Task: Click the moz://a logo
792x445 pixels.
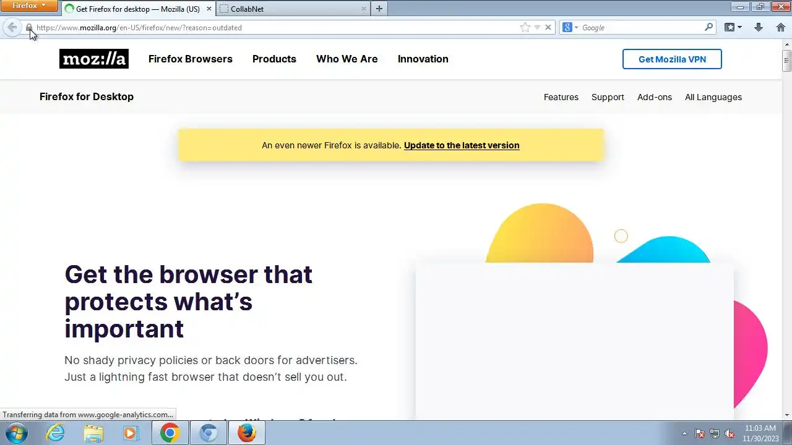Action: tap(94, 59)
